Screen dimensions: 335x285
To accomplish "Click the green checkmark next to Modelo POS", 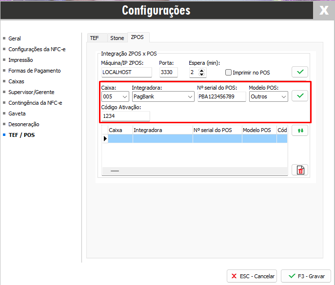I will [300, 96].
